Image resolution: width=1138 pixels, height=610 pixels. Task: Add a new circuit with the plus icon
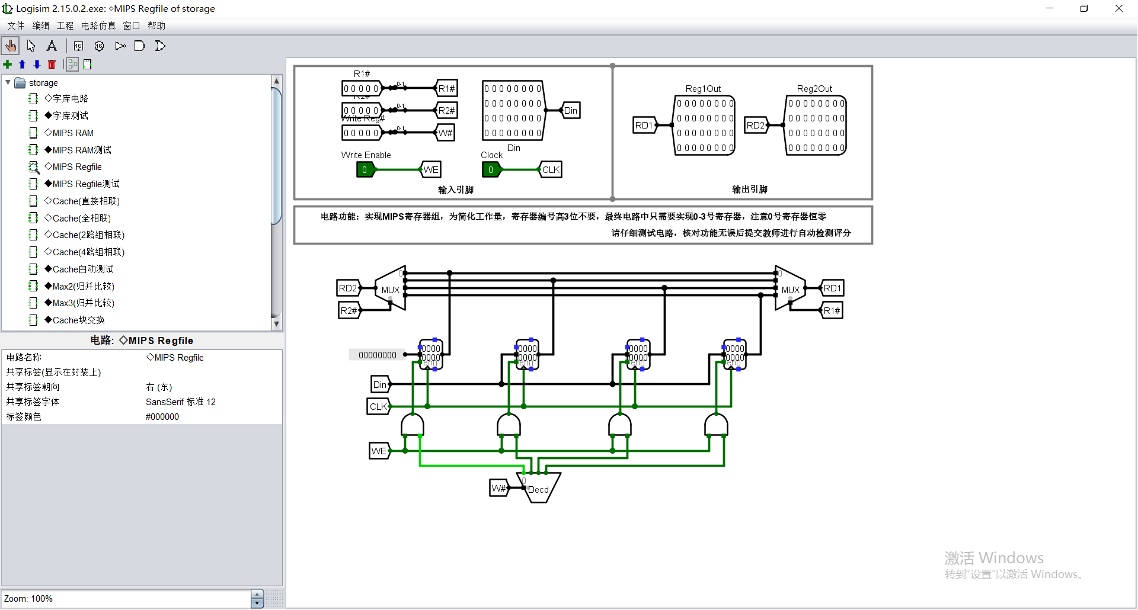pyautogui.click(x=7, y=64)
